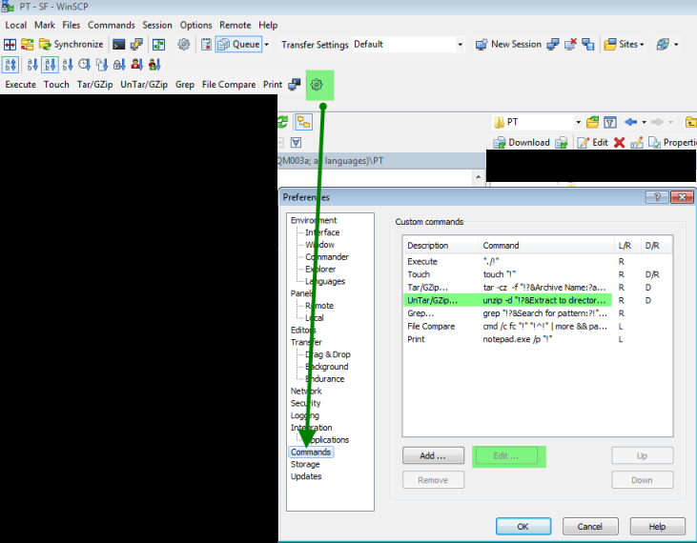The height and width of the screenshot is (543, 697).
Task: Click the Edit file icon in remote toolbar
Action: 591,142
